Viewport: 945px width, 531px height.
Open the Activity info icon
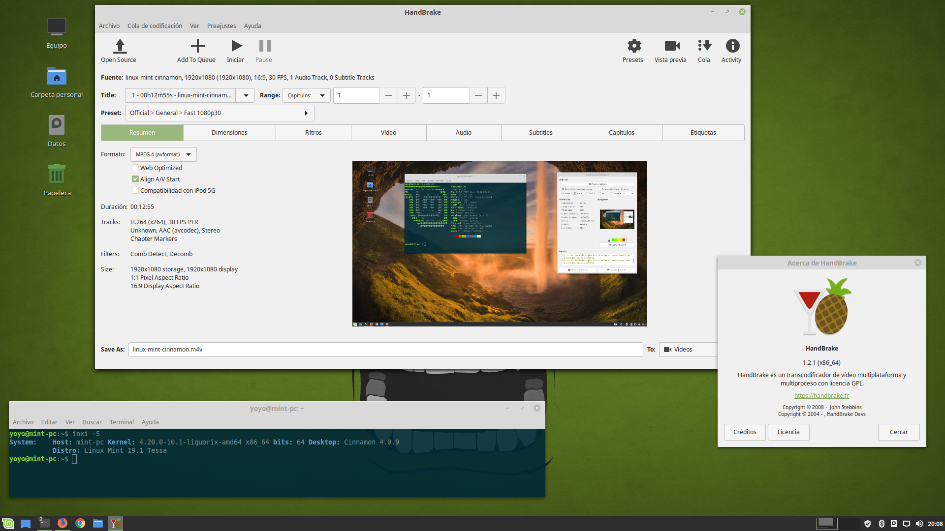732,46
